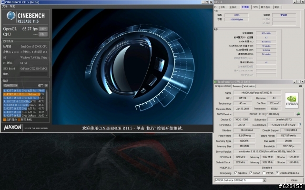Toggle the OpenCL checkbox in GPU-Z
The width and height of the screenshot is (305, 190).
236,173
